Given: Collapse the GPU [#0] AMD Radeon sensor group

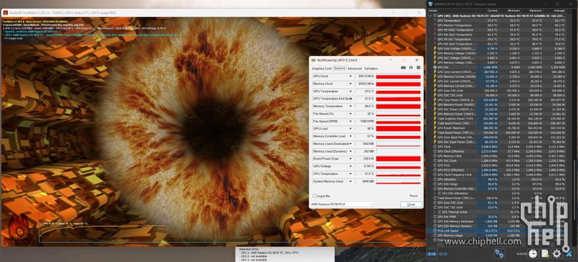Looking at the screenshot, I should click(430, 16).
